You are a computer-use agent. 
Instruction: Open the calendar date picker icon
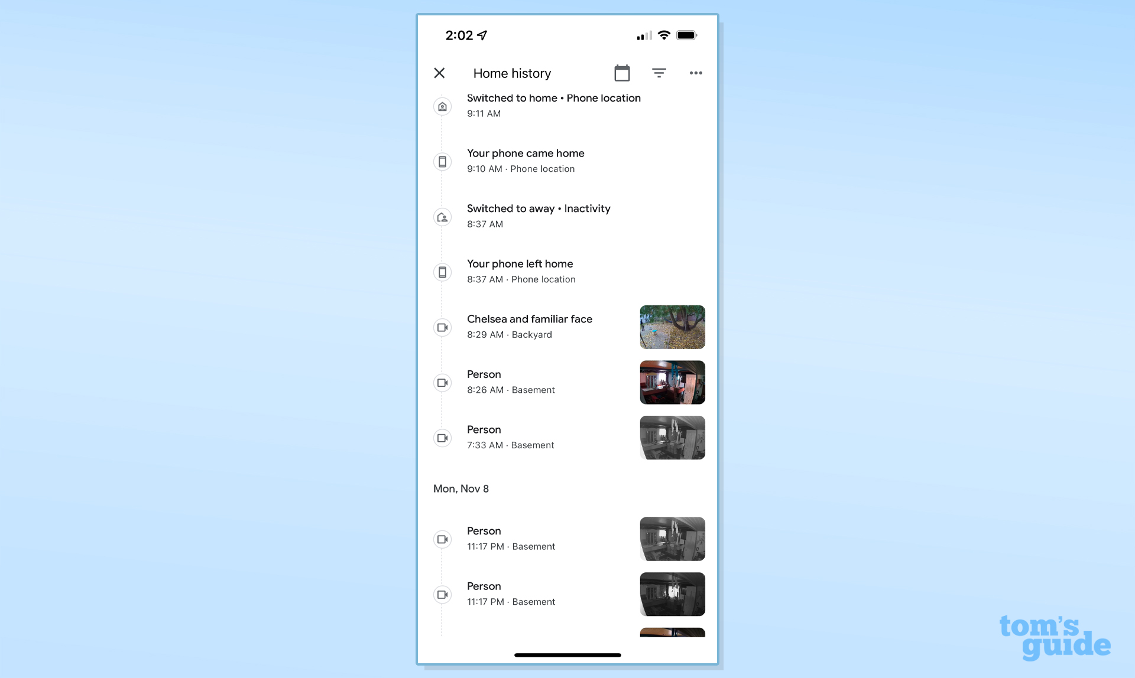(622, 73)
